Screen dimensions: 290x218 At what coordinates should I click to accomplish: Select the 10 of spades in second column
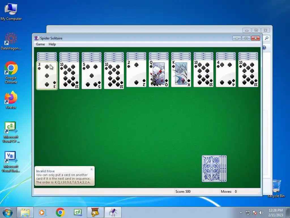[x=69, y=75]
